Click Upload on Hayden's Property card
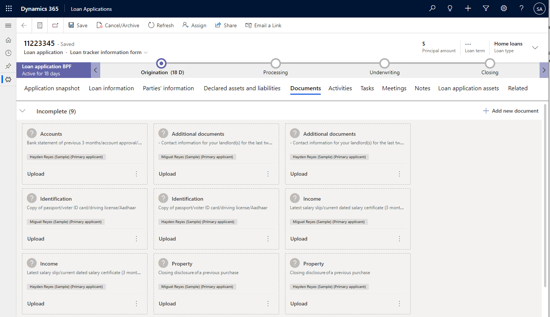Viewport: 550px width, 317px height. tap(299, 304)
